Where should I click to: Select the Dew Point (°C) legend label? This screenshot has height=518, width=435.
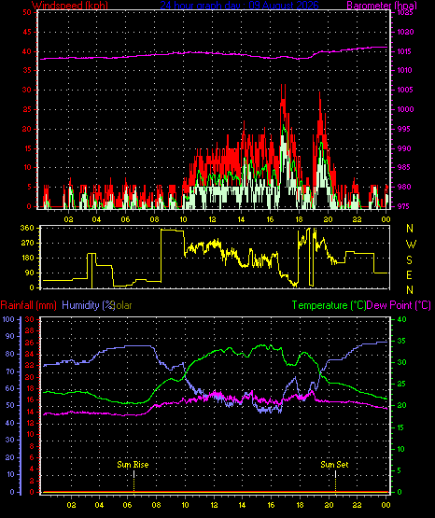pyautogui.click(x=399, y=305)
